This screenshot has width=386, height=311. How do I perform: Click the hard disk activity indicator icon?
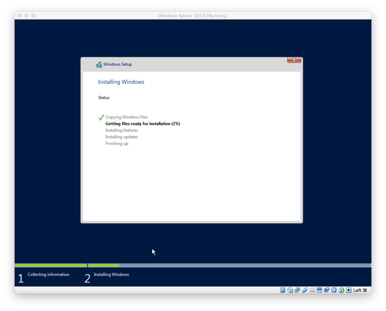tap(283, 290)
